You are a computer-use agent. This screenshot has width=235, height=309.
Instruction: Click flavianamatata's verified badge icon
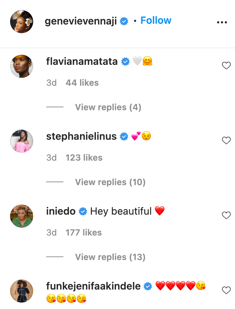tap(126, 62)
